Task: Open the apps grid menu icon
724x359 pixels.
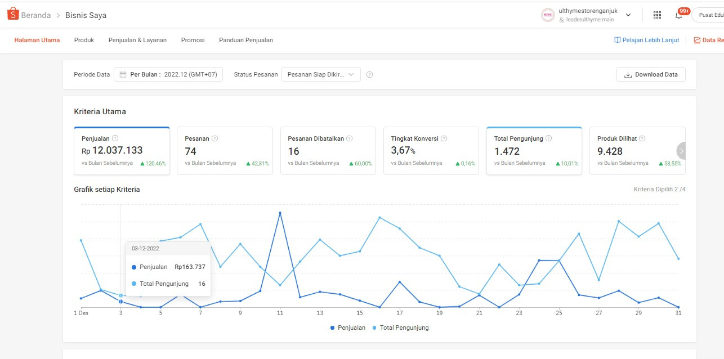Action: pos(657,15)
